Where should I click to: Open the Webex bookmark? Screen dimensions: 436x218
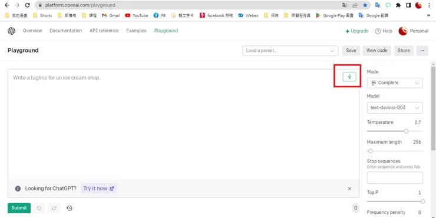pyautogui.click(x=248, y=15)
